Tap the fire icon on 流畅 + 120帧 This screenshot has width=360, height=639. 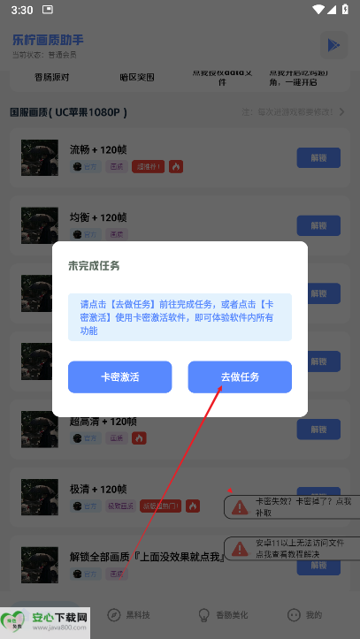[176, 166]
